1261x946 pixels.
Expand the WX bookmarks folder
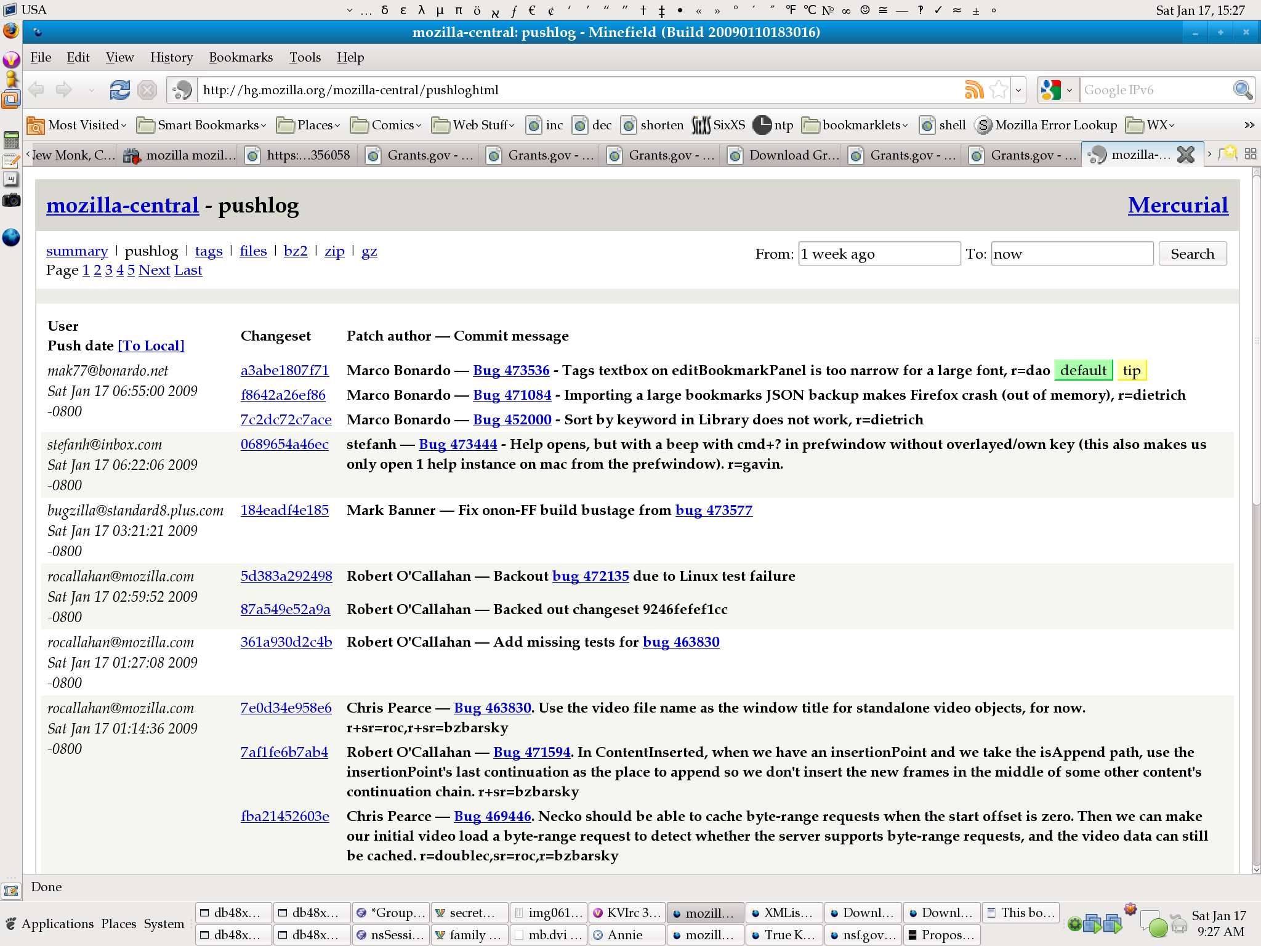tap(1150, 125)
